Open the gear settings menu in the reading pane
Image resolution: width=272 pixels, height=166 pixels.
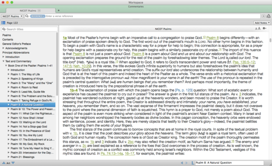[264, 28]
